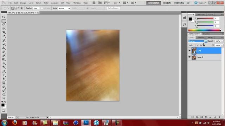Switch to the Painting workspace
Screen dimensions: 225x126
(179, 3)
